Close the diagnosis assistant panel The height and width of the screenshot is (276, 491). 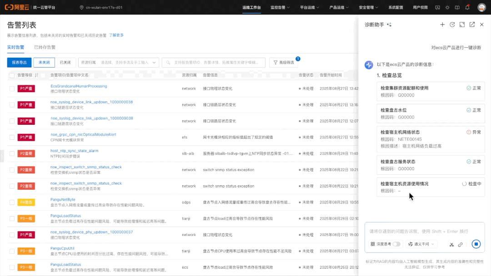coord(481,25)
